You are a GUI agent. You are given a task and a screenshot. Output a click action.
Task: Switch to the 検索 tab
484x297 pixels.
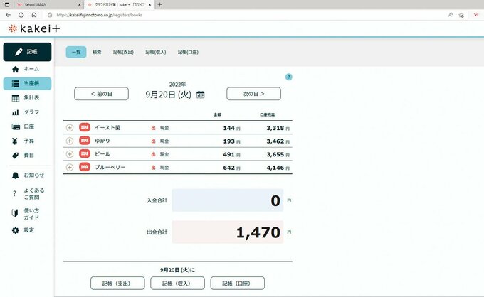[97, 52]
